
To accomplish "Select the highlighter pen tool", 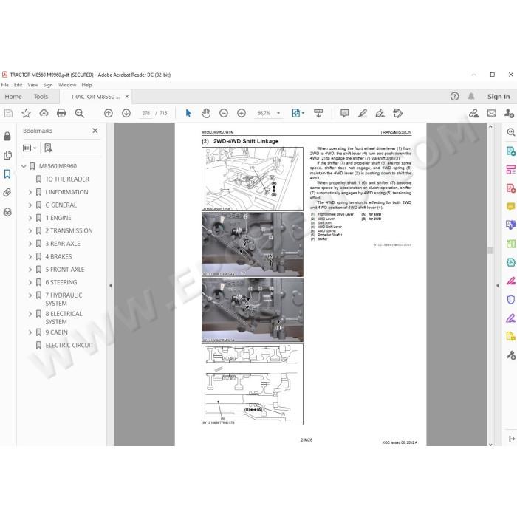I will point(363,114).
